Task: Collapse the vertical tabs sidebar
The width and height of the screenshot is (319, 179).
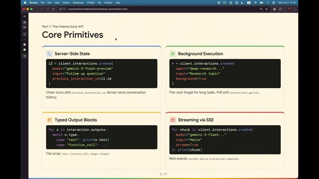Action: 25,17
